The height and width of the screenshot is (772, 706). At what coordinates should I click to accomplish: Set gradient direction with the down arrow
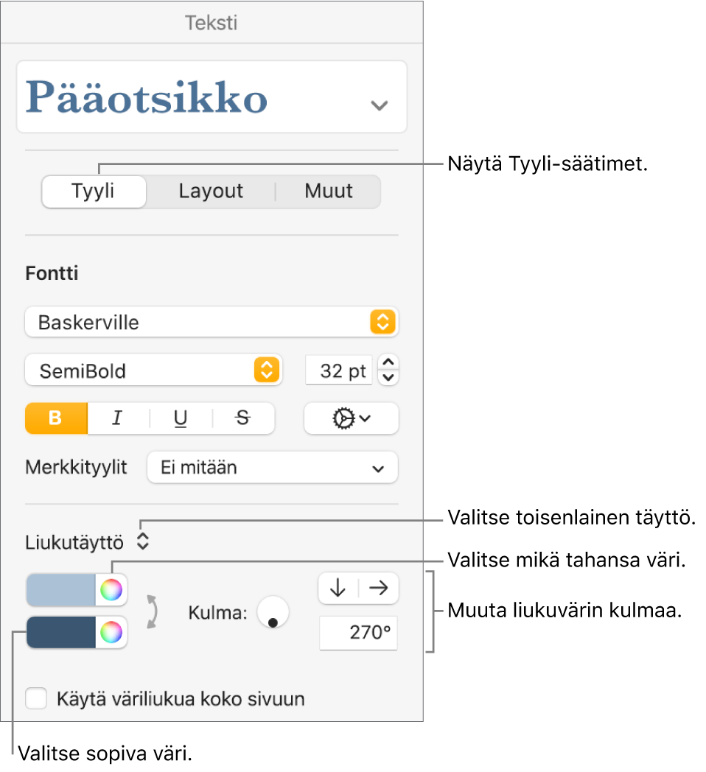tap(338, 588)
